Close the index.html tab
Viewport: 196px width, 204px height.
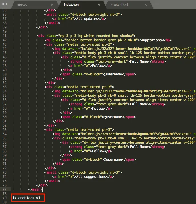coord(99,5)
